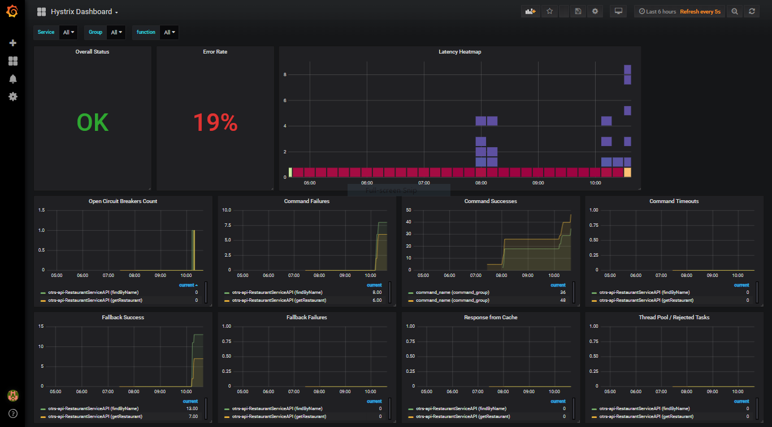This screenshot has height=427, width=772.
Task: Open the Grafana logo home menu
Action: pos(12,11)
